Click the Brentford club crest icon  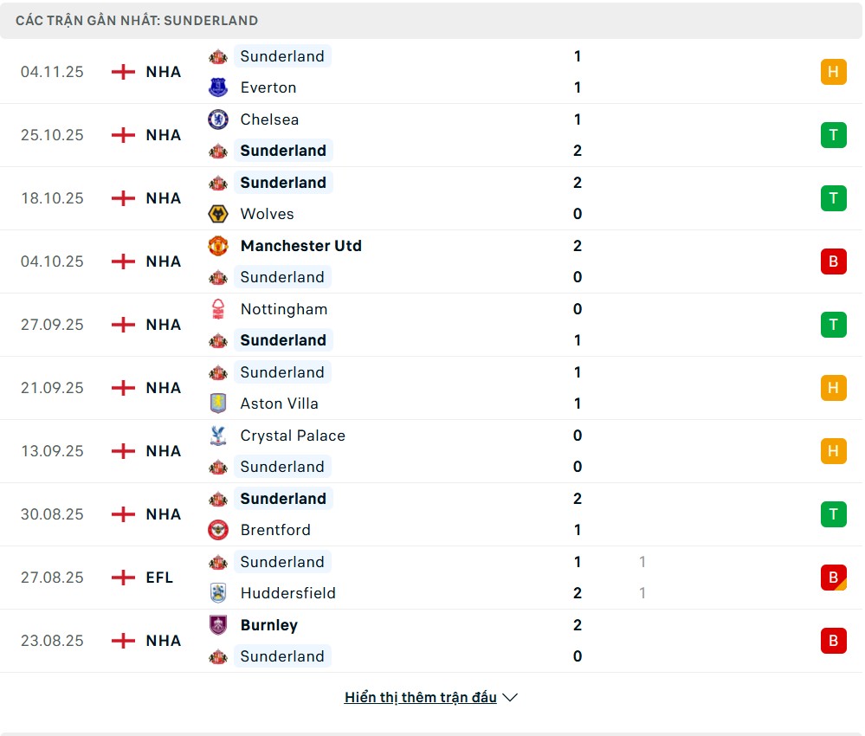tap(218, 530)
